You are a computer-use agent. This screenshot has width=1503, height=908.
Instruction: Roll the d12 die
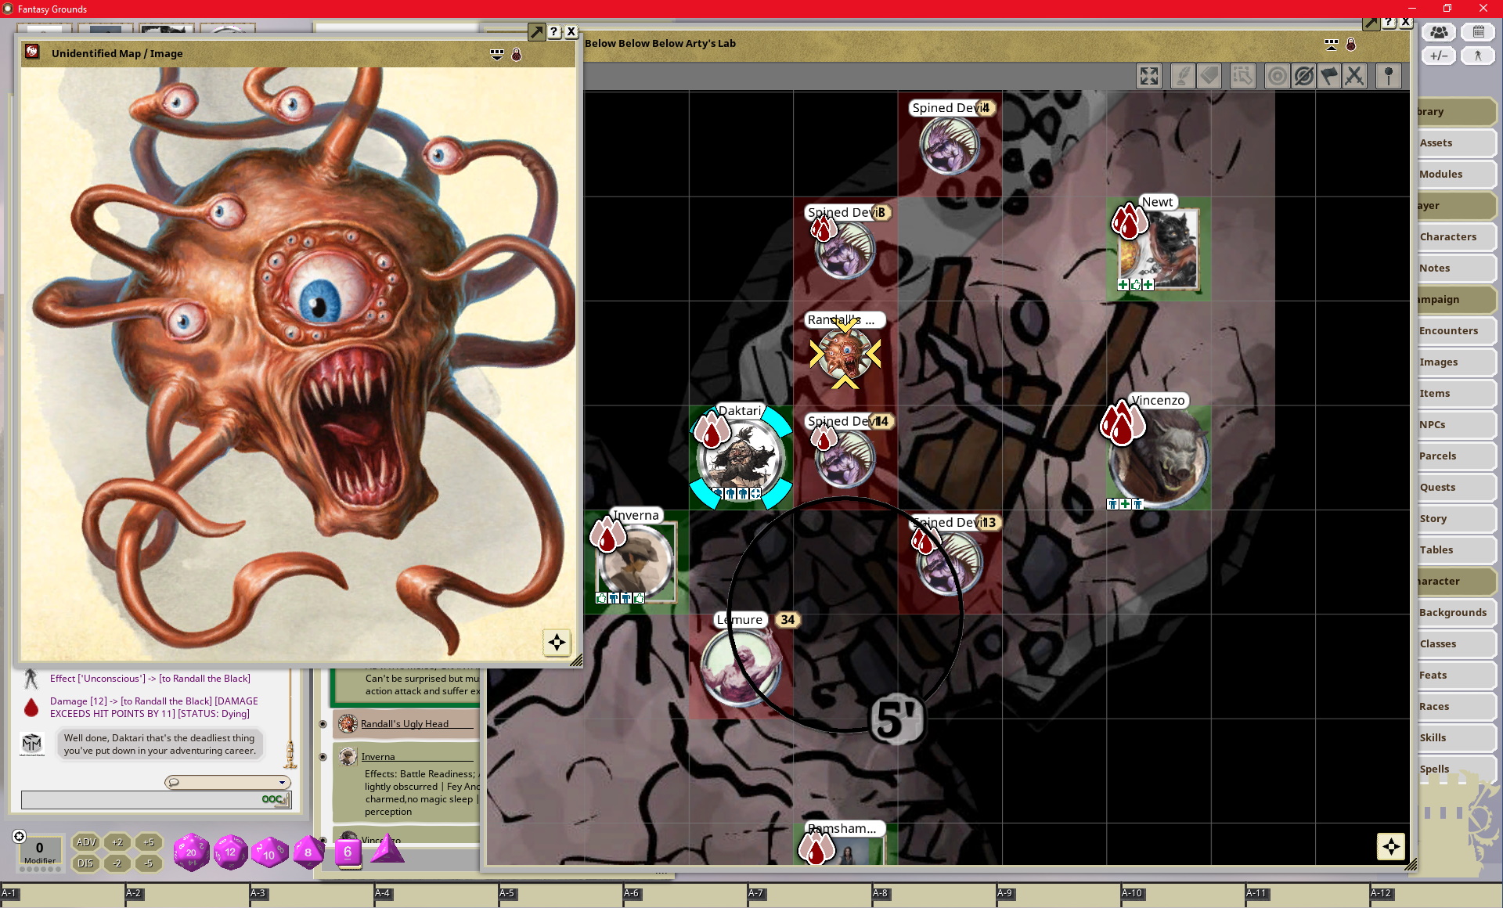point(230,852)
